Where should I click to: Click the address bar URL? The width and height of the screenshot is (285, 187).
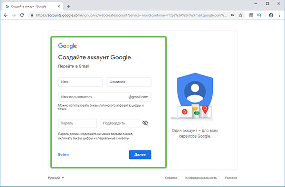tap(131, 15)
